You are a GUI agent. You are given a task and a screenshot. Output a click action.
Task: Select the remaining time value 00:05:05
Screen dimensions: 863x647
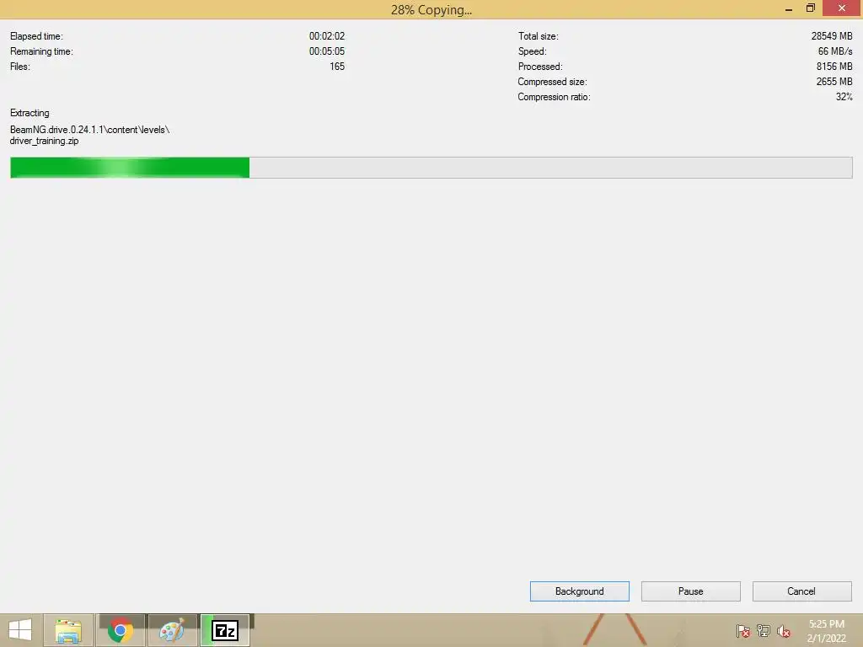327,51
